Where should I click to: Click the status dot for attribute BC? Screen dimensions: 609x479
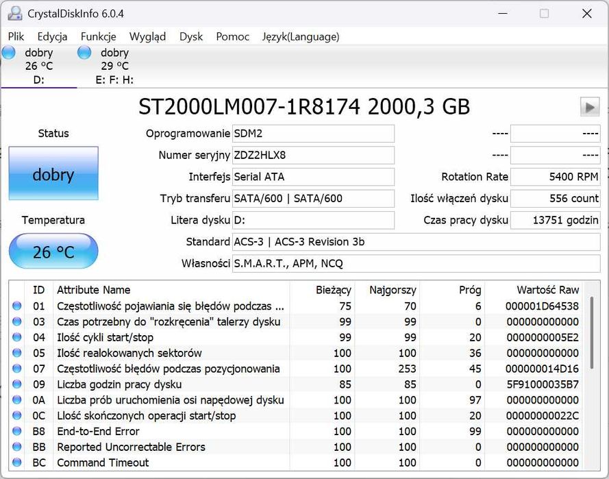[x=17, y=463]
